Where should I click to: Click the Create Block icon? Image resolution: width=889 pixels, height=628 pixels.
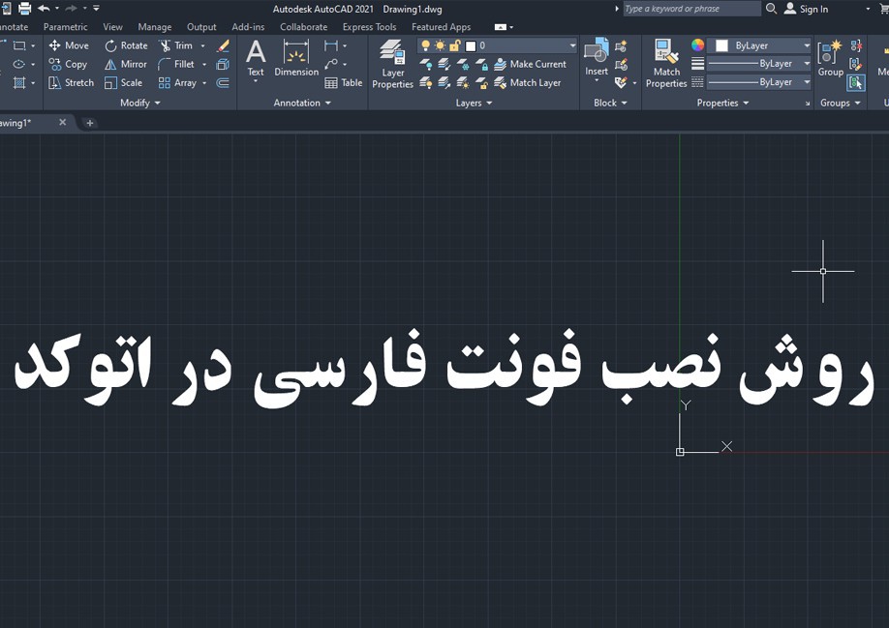click(621, 45)
